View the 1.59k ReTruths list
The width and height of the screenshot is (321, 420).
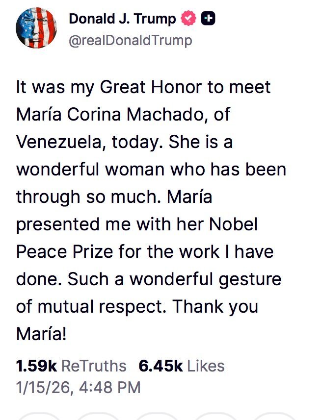[71, 366]
